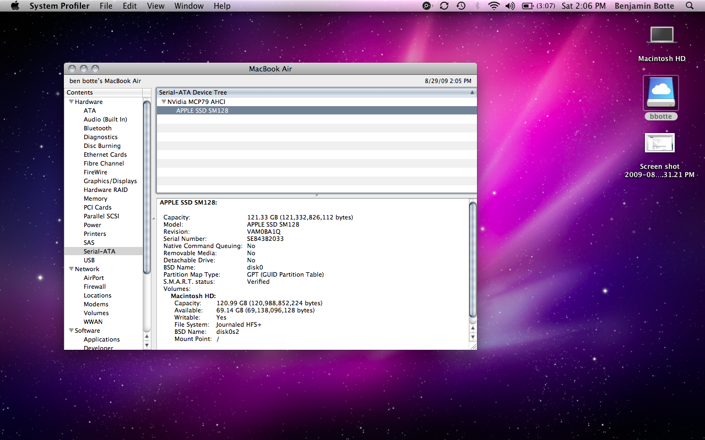Image resolution: width=705 pixels, height=440 pixels.
Task: Click the sync arrows menu bar icon
Action: tap(444, 5)
